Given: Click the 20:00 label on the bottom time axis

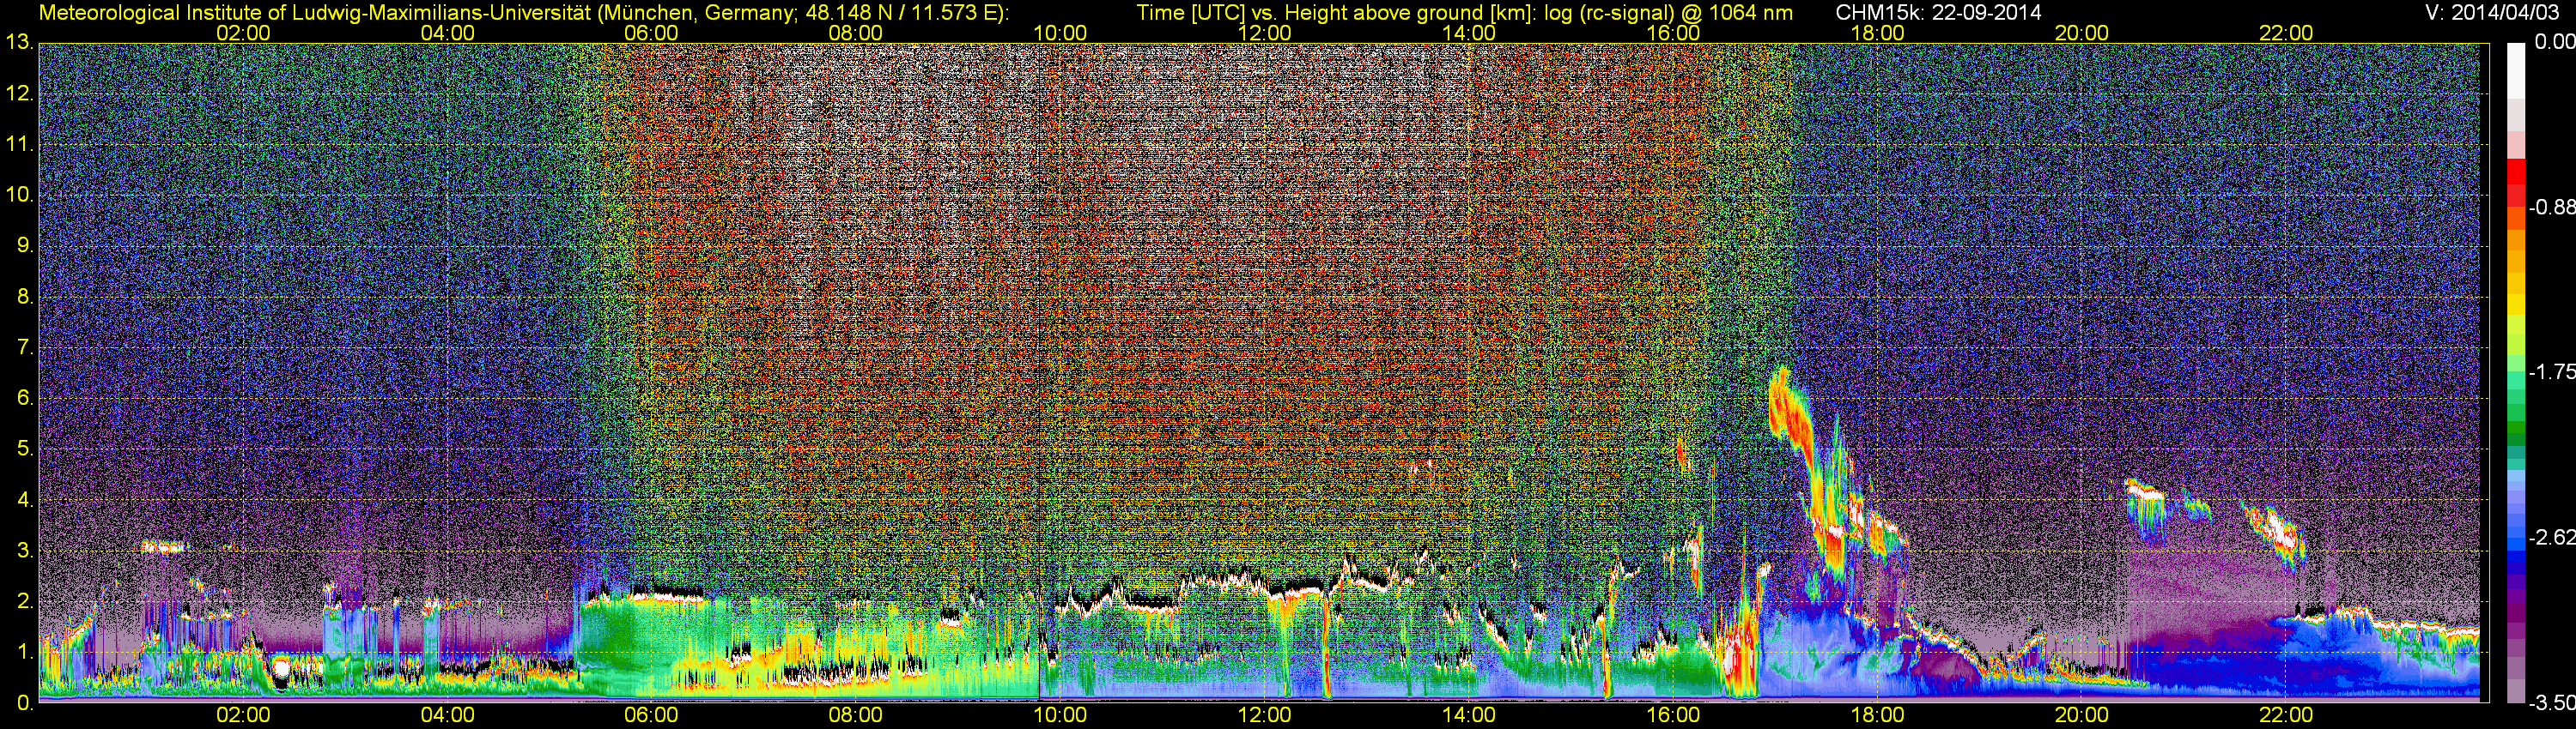Looking at the screenshot, I should (x=2082, y=715).
